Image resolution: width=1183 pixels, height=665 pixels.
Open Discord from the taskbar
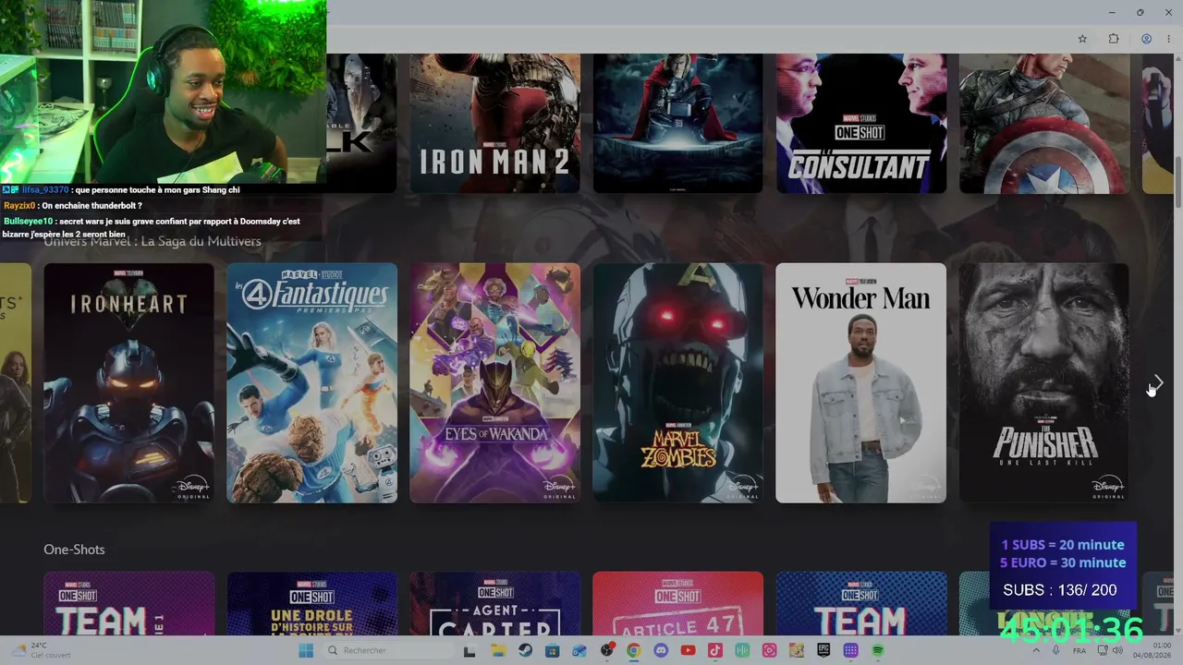pyautogui.click(x=661, y=650)
